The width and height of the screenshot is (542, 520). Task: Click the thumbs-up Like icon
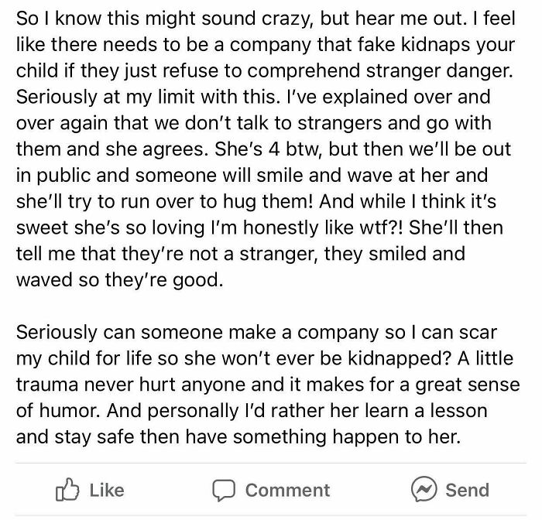(68, 490)
